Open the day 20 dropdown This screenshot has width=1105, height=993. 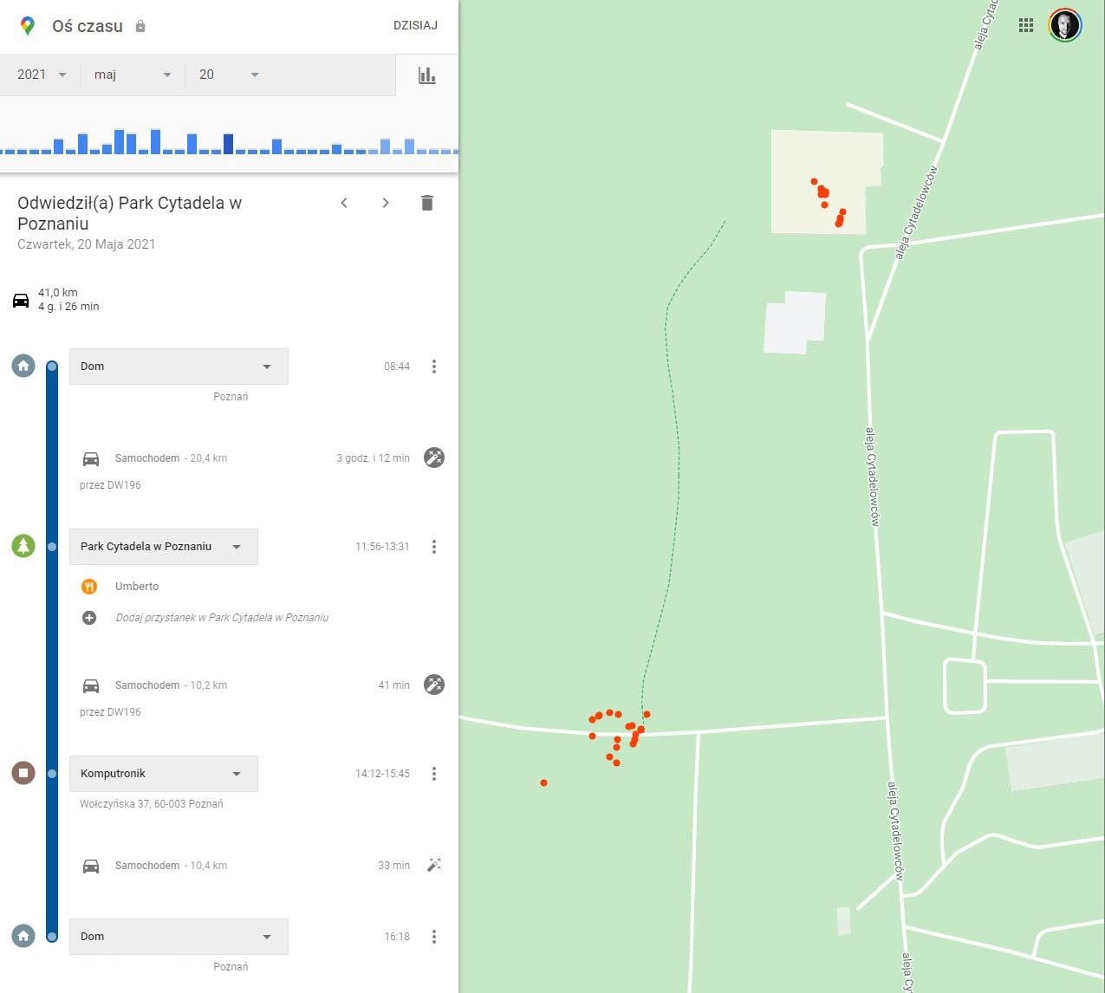click(229, 75)
